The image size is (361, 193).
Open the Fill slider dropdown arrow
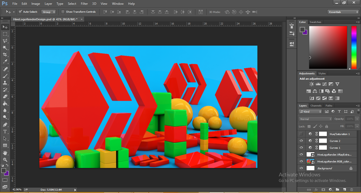click(x=357, y=126)
